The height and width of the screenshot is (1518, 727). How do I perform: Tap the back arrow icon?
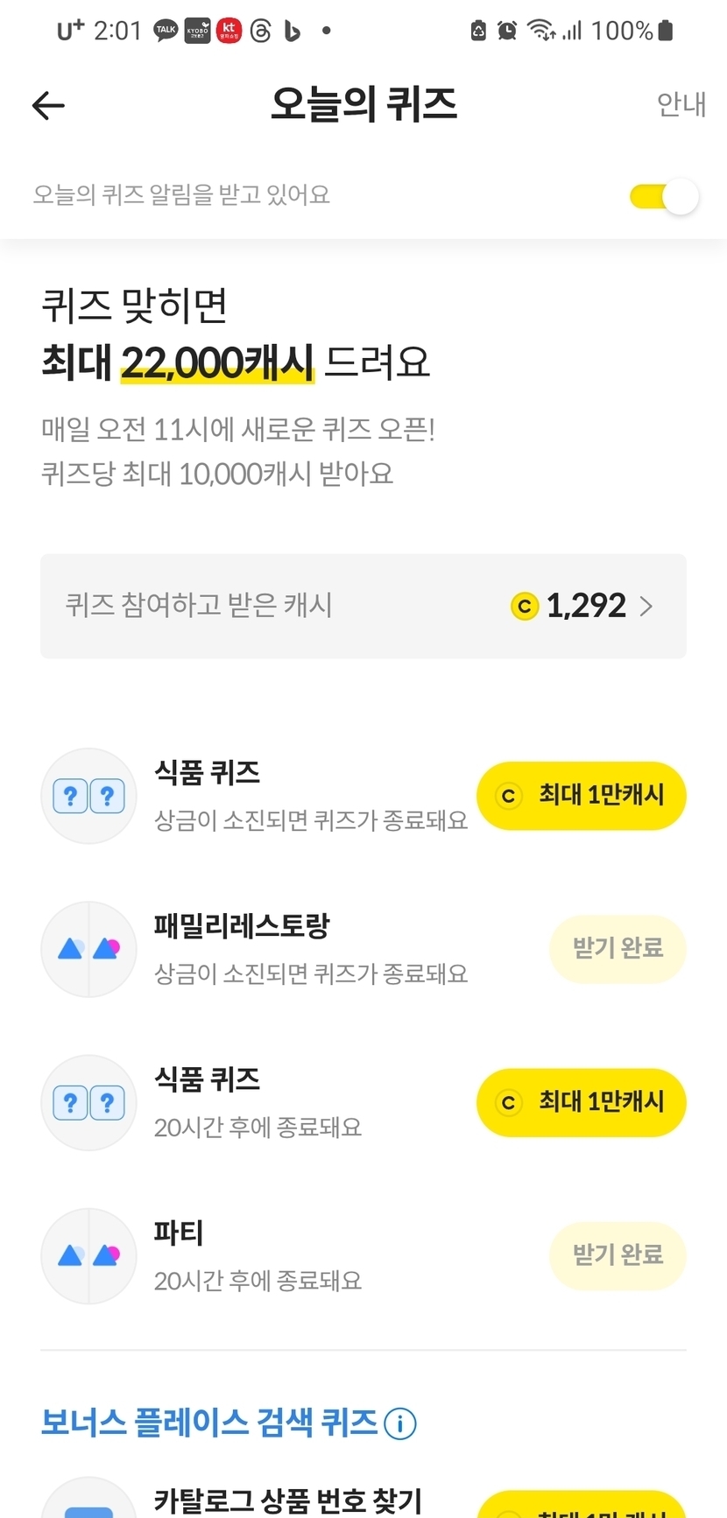48,106
